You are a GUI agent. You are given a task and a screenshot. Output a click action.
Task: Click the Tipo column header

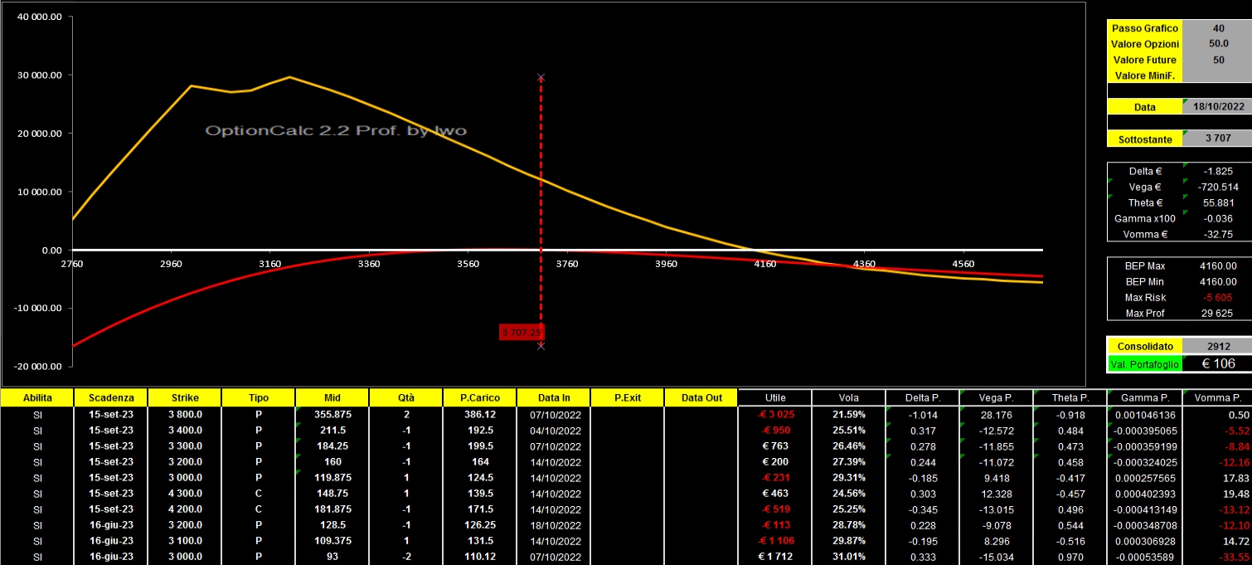pos(259,397)
